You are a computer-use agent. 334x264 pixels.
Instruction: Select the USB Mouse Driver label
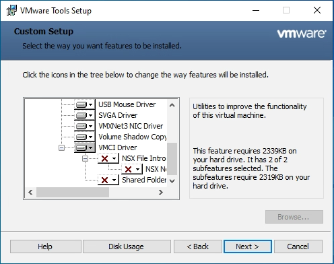point(127,104)
